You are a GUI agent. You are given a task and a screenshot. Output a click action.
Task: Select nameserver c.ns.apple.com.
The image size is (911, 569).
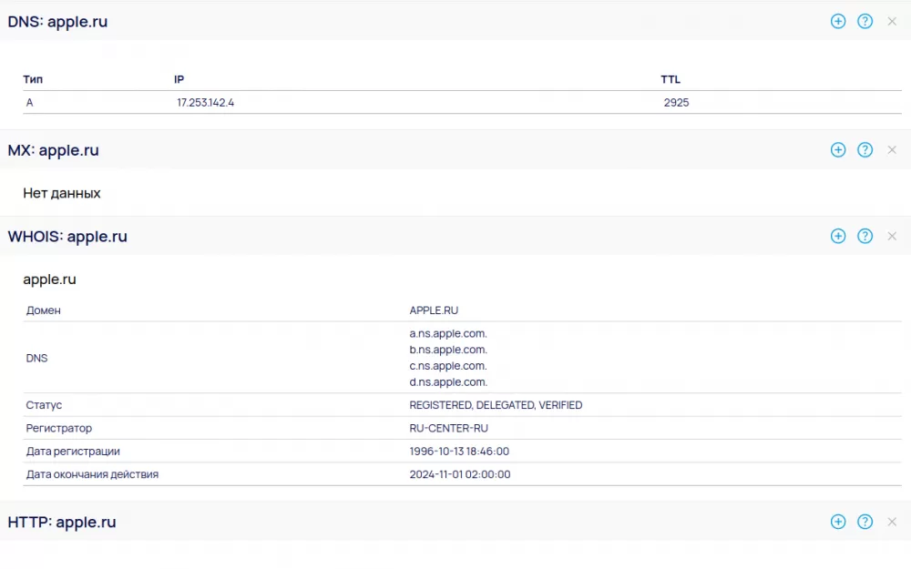tap(448, 366)
